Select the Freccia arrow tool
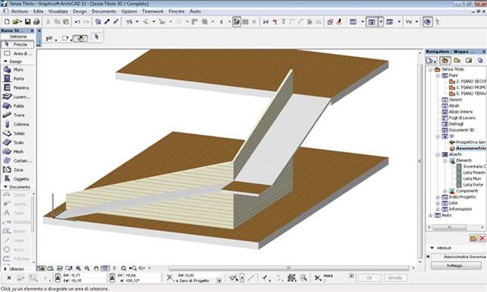The image size is (487, 292). (18, 44)
